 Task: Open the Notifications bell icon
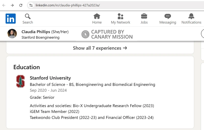click(x=191, y=16)
